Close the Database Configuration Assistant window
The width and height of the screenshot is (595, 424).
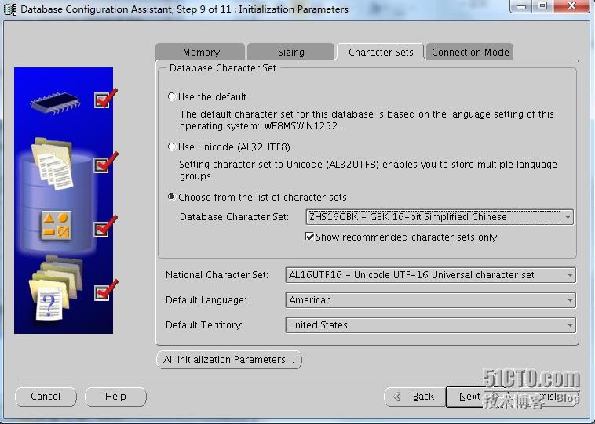click(x=571, y=6)
